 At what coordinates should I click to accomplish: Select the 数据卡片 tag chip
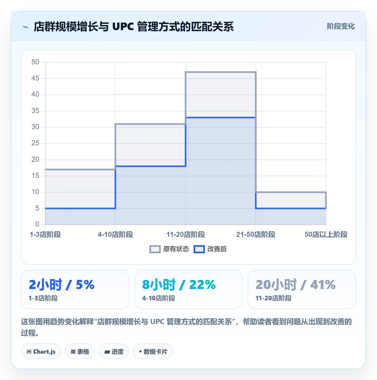coord(153,351)
